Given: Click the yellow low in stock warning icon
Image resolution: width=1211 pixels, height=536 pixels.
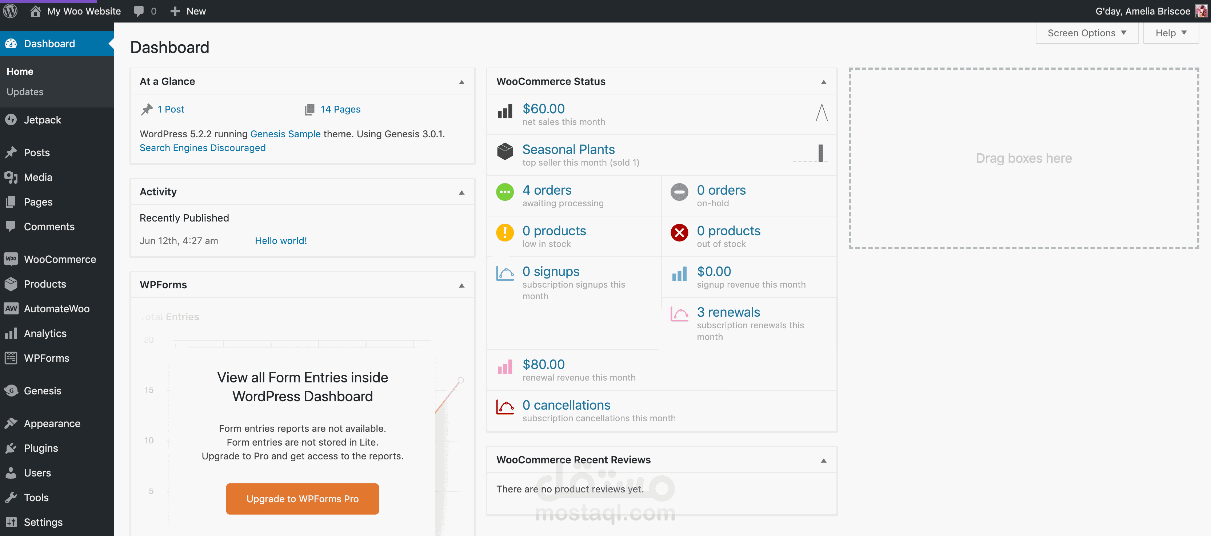Looking at the screenshot, I should tap(505, 233).
